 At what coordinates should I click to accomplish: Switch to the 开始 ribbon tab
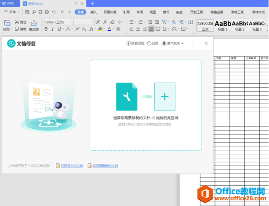tap(80, 12)
